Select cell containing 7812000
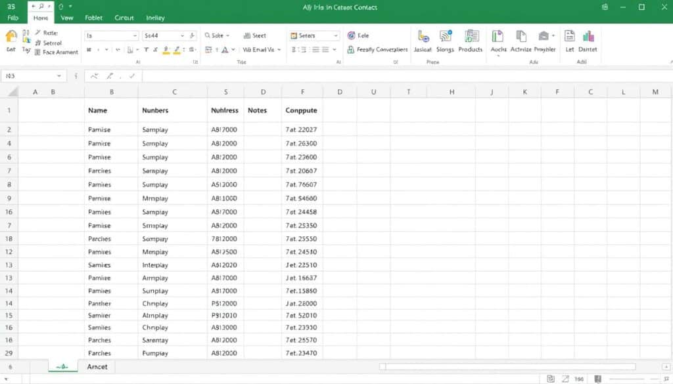The image size is (673, 384). tap(226, 239)
